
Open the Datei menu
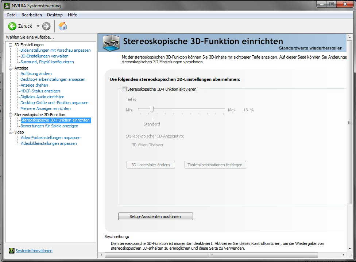coord(11,15)
